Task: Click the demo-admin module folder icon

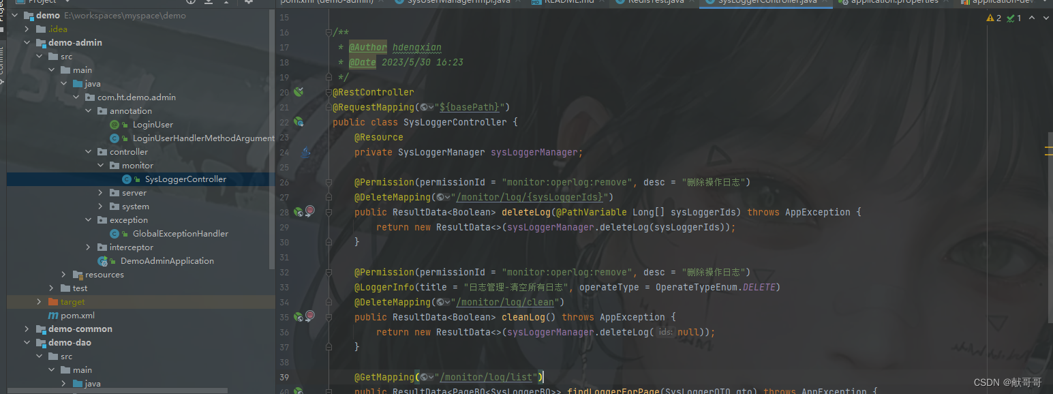Action: coord(41,43)
